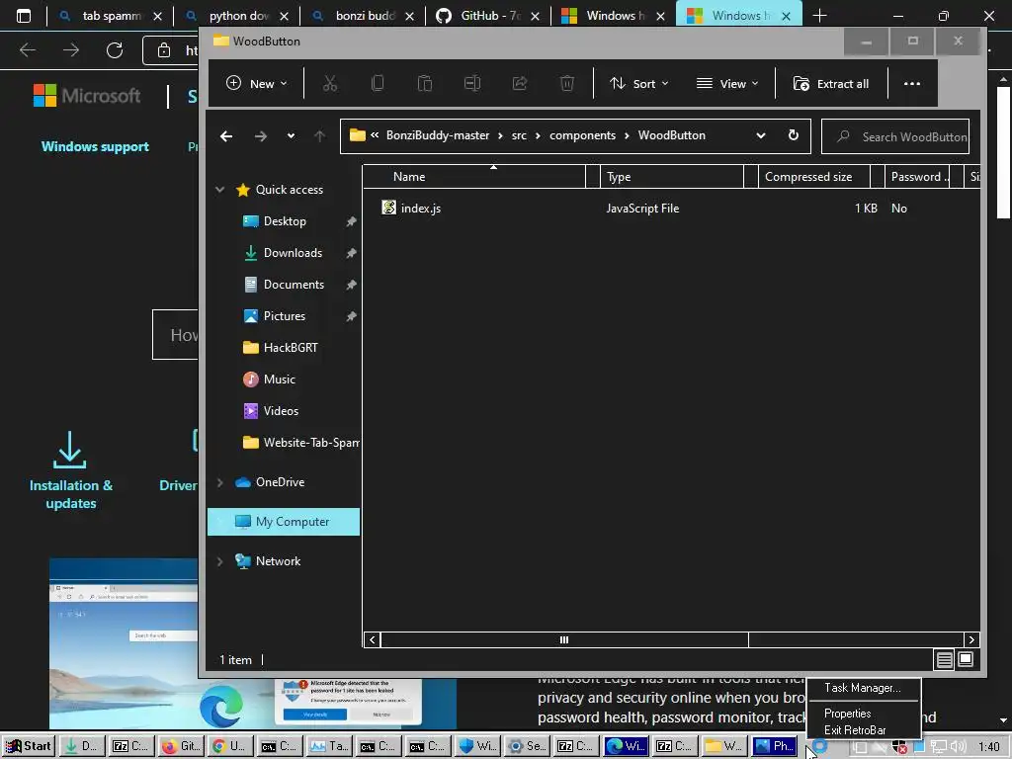Click the Rename icon in the toolbar
The image size is (1012, 759).
click(x=472, y=83)
